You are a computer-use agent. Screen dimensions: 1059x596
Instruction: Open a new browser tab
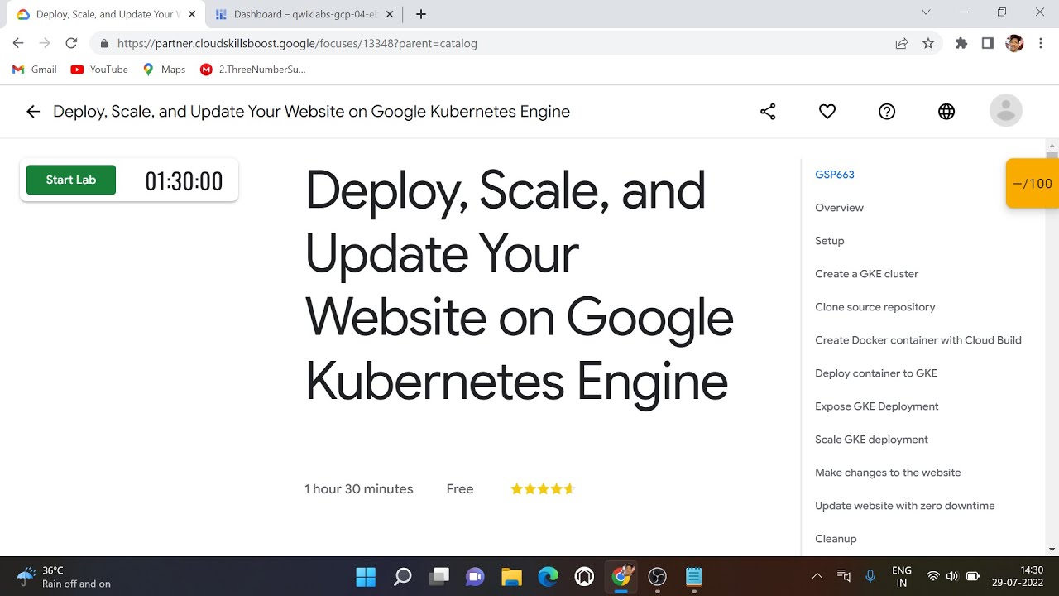pos(421,14)
